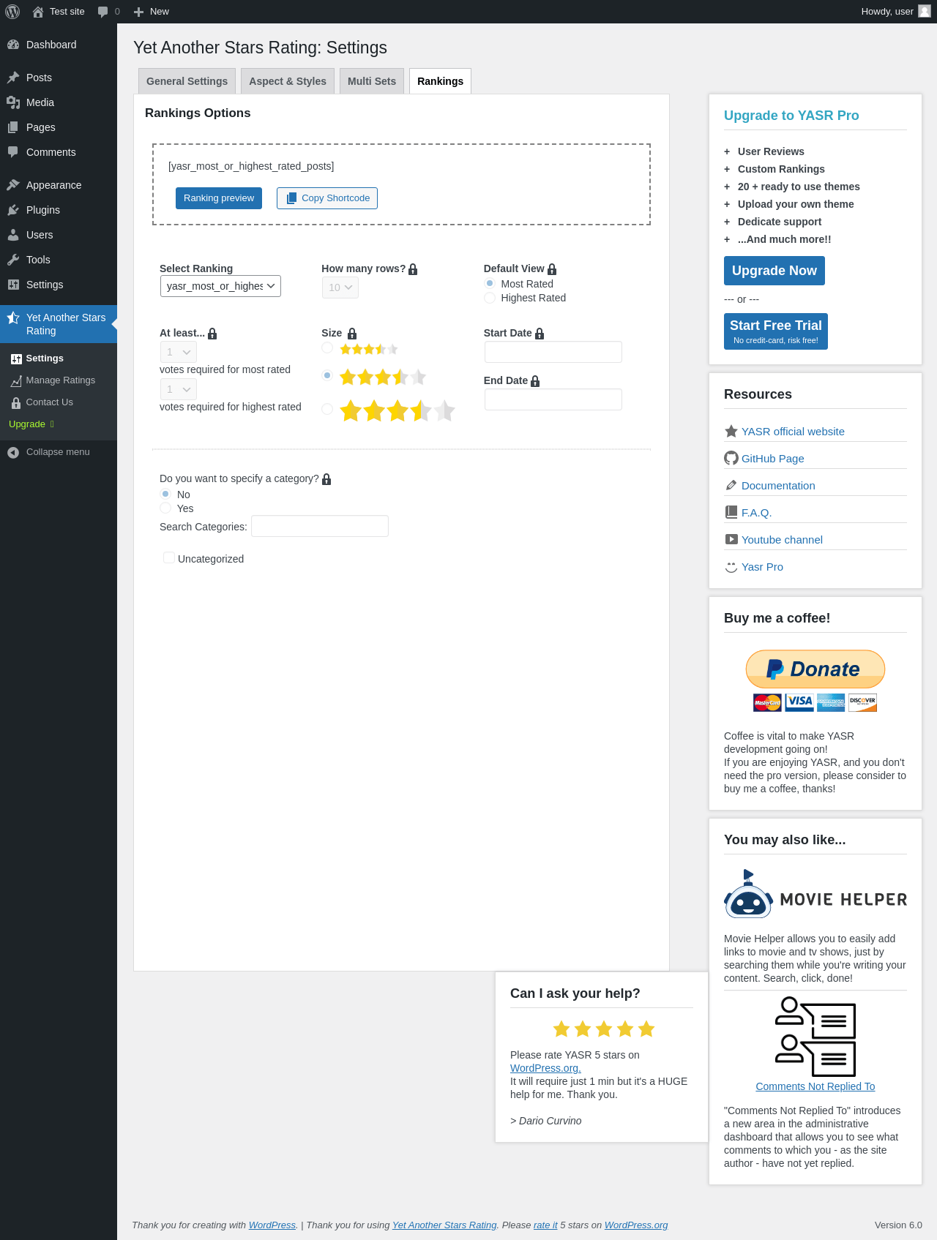
Task: Open the How many rows dropdown
Action: coord(340,288)
